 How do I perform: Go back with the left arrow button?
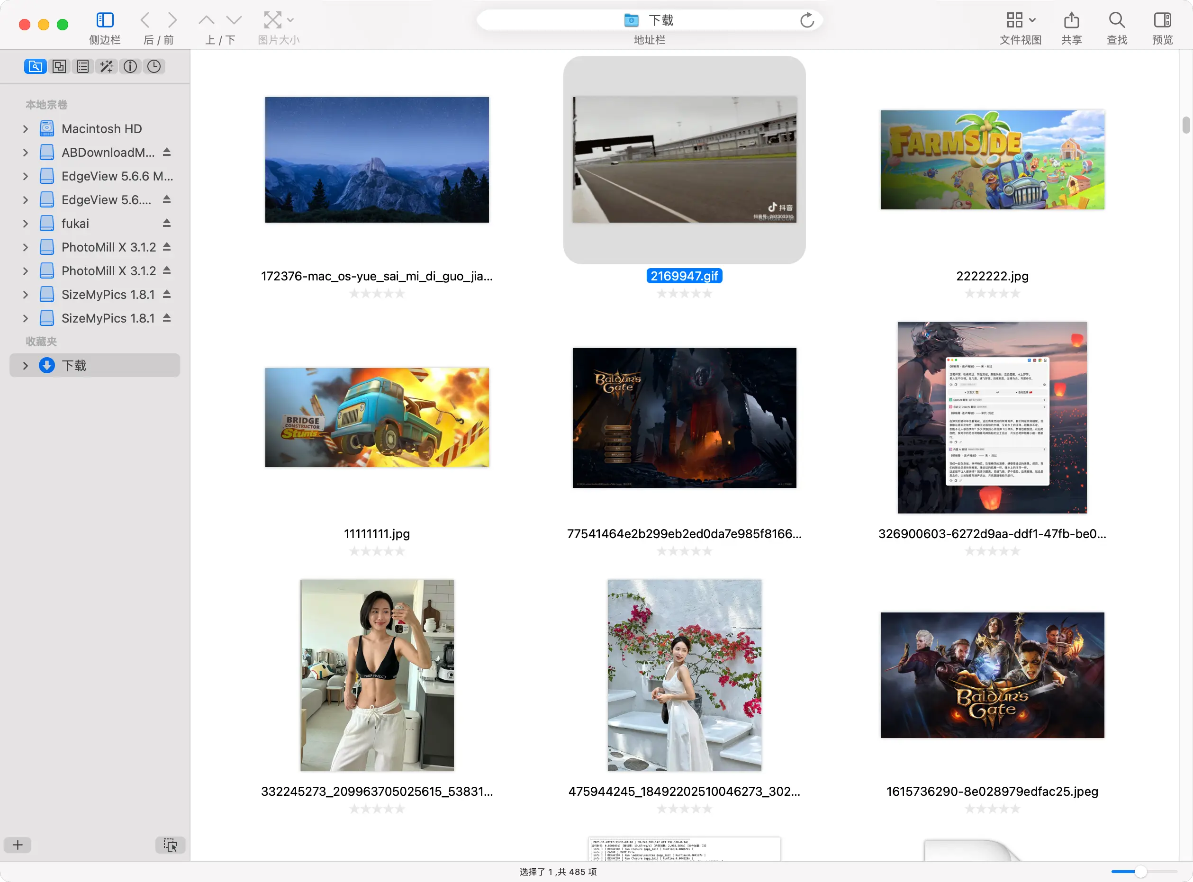pos(145,20)
